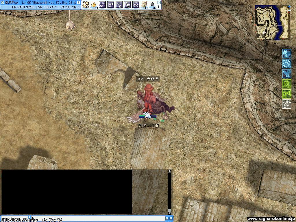The image size is (296, 222).
Task: Click the first hotbar skill showing 10
Action: pyautogui.click(x=86, y=5)
